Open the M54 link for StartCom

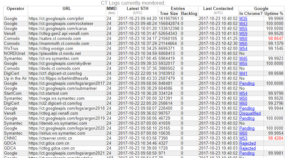[x=243, y=93]
